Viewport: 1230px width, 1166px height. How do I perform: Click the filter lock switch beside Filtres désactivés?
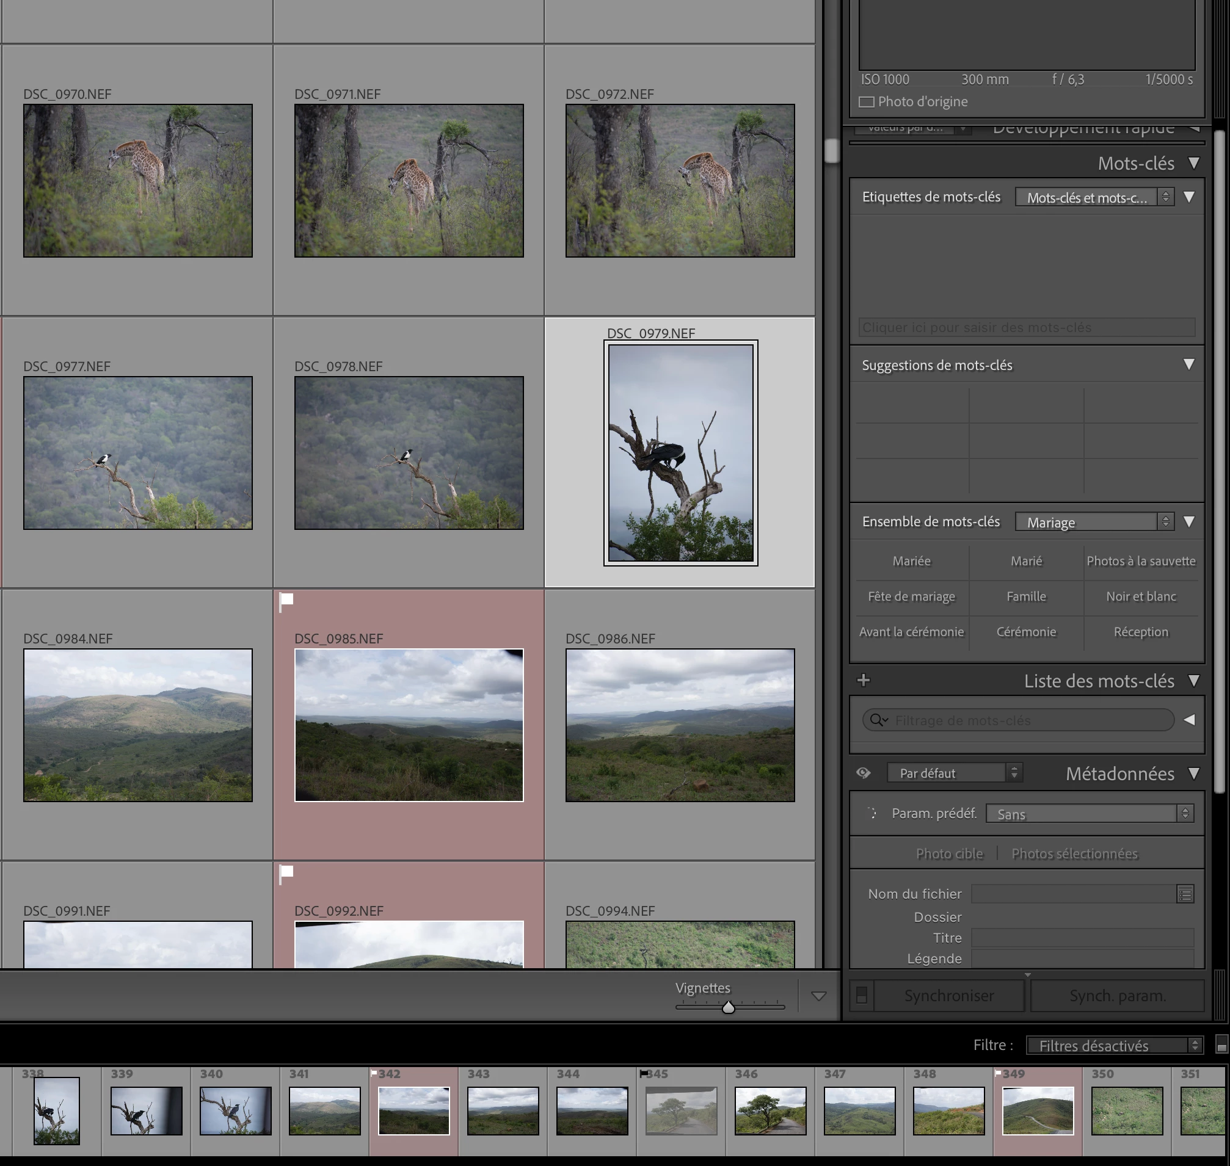(x=1221, y=1045)
